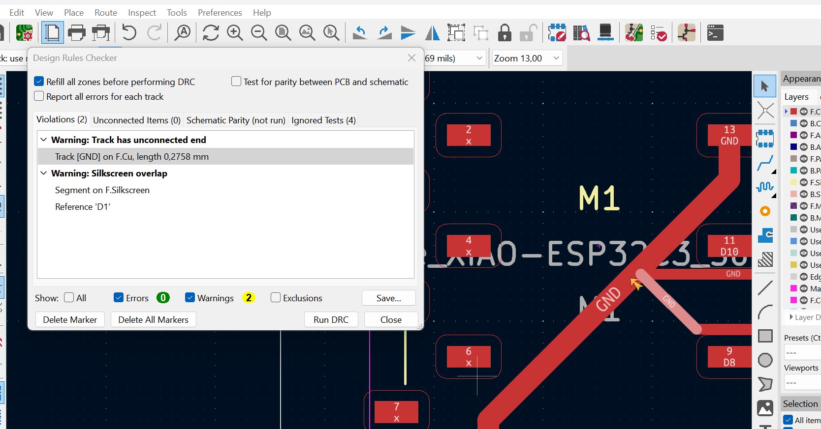This screenshot has width=821, height=429.
Task: Open the Footprint Library Browser
Action: point(581,33)
